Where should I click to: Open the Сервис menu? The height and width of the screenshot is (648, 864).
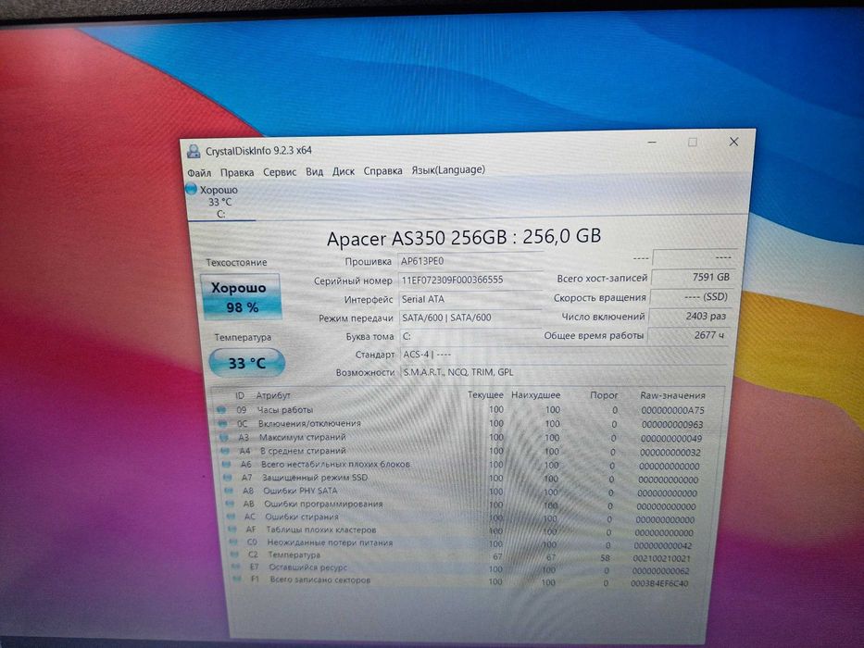280,172
